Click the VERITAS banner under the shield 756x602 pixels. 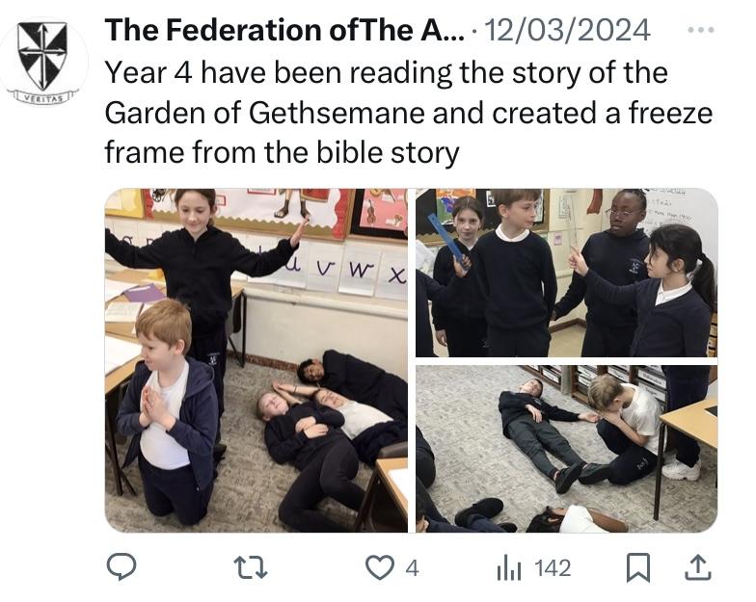click(x=43, y=96)
